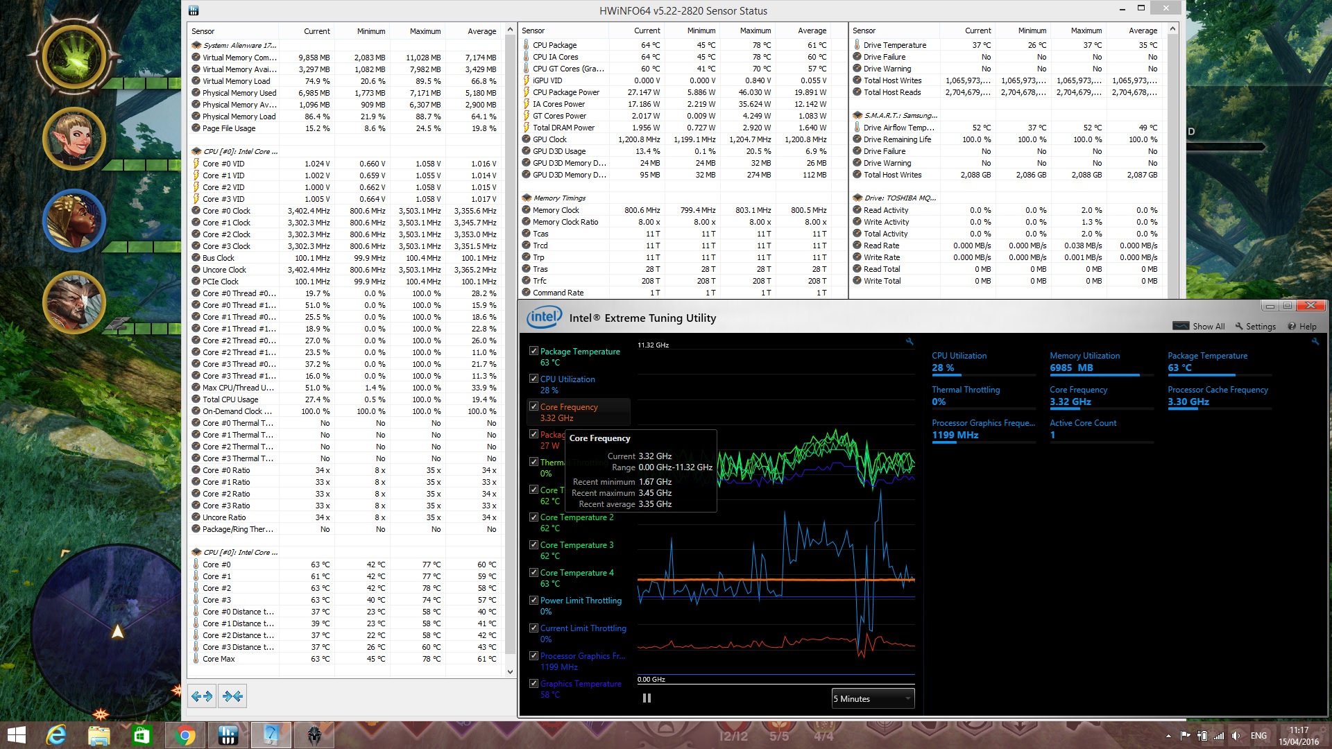Uncheck Package Temperature checkbox
The image size is (1332, 749).
coord(533,351)
